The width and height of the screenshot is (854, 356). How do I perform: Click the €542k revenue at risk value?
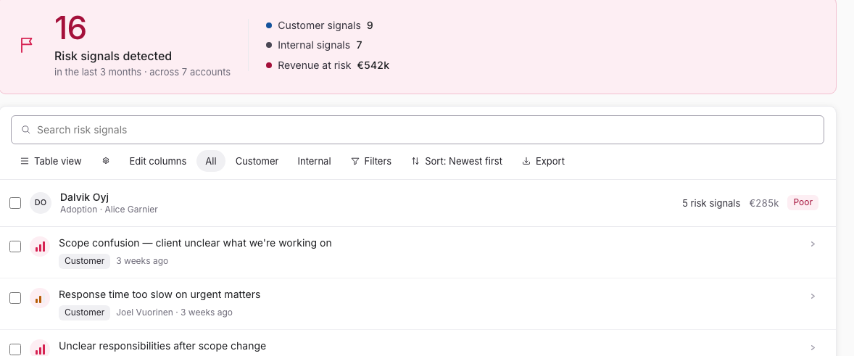[373, 65]
